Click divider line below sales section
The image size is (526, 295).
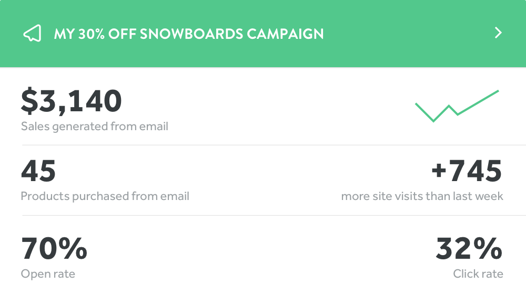[274, 145]
